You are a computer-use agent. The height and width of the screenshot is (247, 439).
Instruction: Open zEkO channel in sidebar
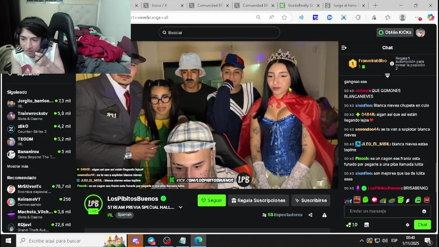coord(39,129)
